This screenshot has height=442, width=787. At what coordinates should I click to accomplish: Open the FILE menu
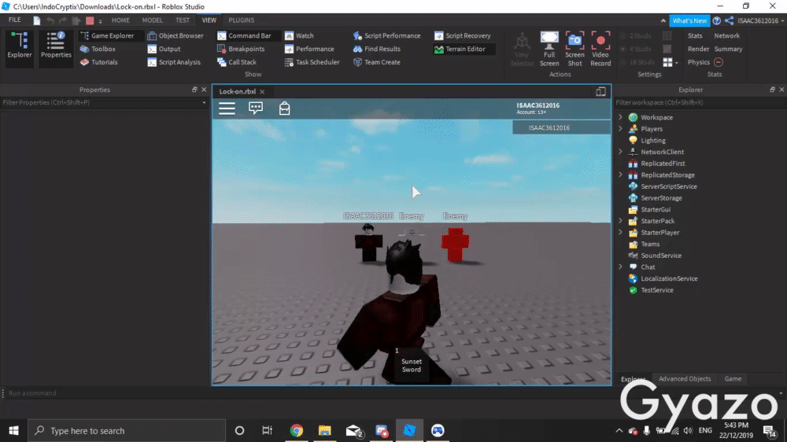coord(14,20)
